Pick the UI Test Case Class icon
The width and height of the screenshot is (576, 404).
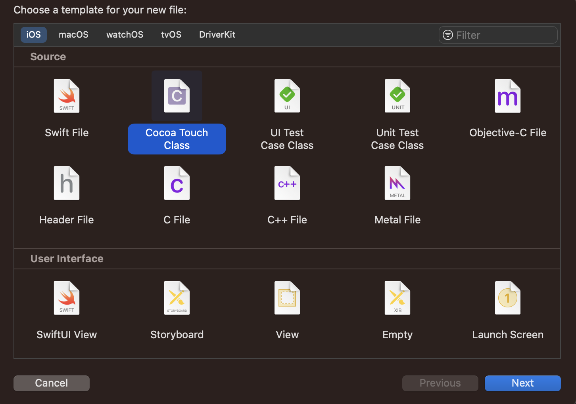tap(287, 96)
